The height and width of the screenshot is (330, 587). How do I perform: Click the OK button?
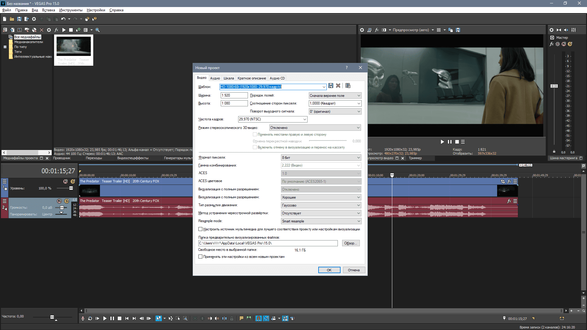(x=329, y=270)
